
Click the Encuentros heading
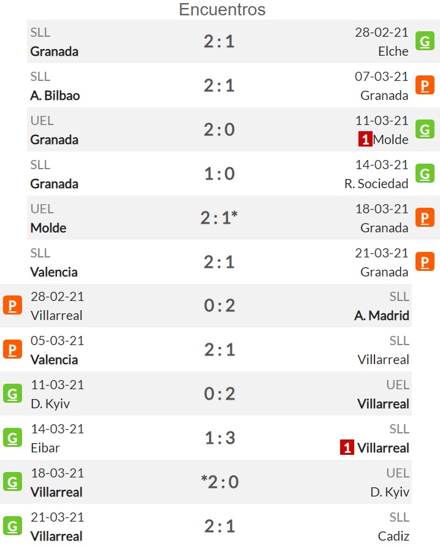(x=222, y=9)
